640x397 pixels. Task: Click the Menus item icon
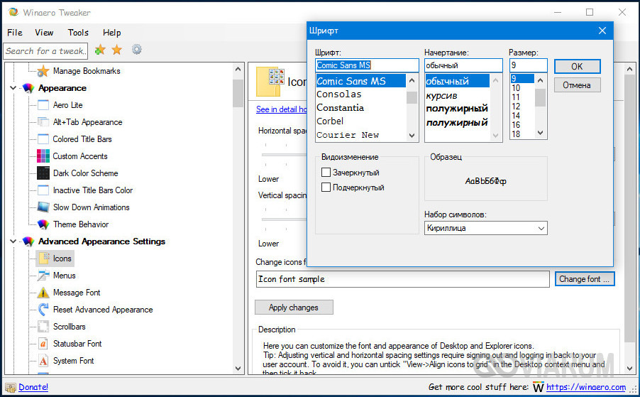coord(43,276)
